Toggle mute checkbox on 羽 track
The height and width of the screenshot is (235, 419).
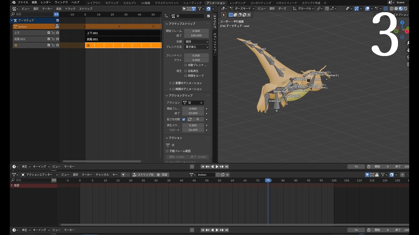[x=49, y=45]
